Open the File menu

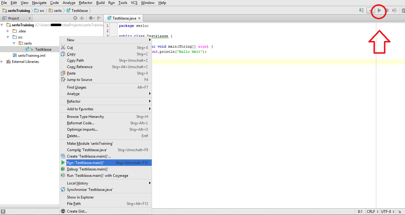pos(4,3)
